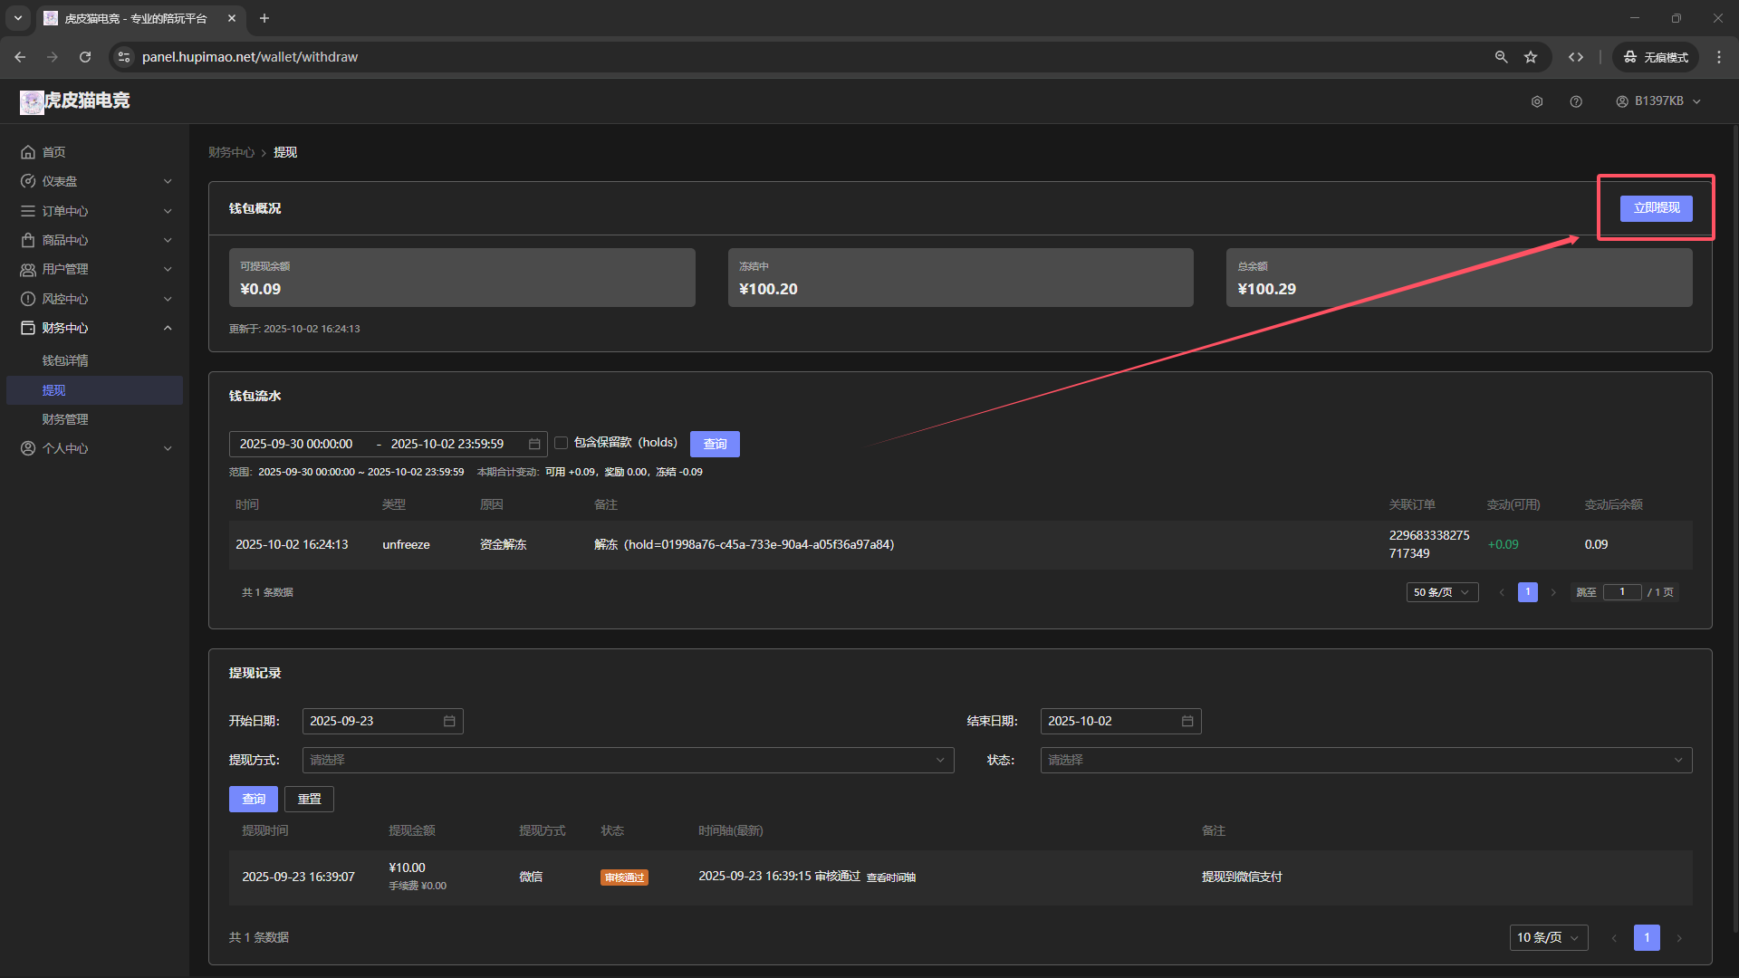Click the 重置 button in withdrawal records
The width and height of the screenshot is (1739, 978).
(309, 799)
